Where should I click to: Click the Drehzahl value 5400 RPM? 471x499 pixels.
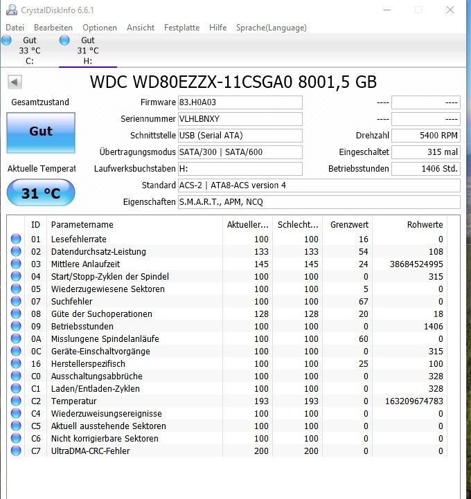tap(426, 136)
